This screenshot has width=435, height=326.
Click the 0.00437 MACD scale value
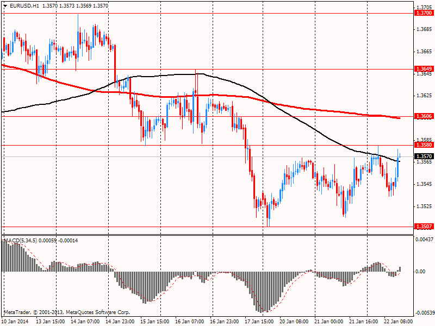click(425, 240)
